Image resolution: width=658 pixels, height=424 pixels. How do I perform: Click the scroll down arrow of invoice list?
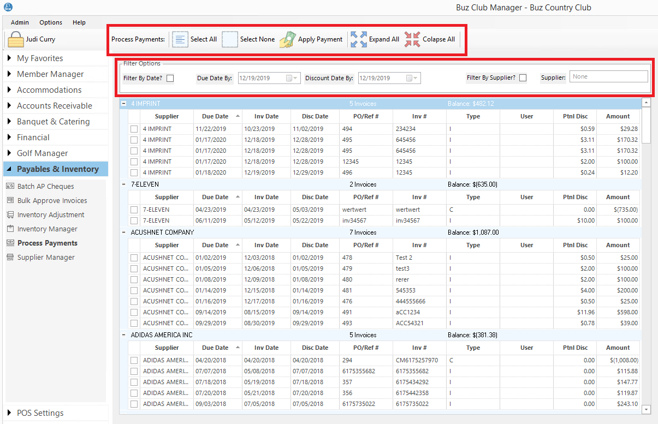click(x=646, y=409)
